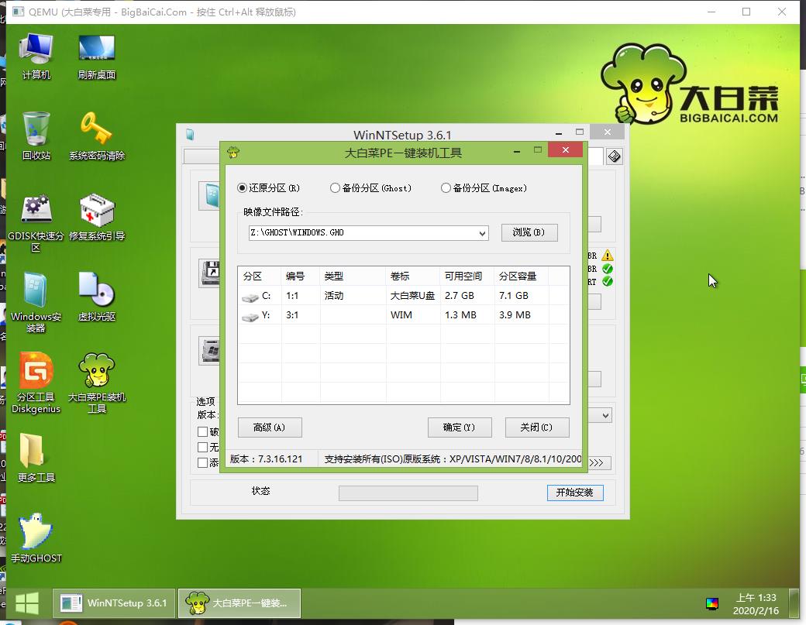Click the 大白菜 tool title bar icon

pyautogui.click(x=233, y=152)
